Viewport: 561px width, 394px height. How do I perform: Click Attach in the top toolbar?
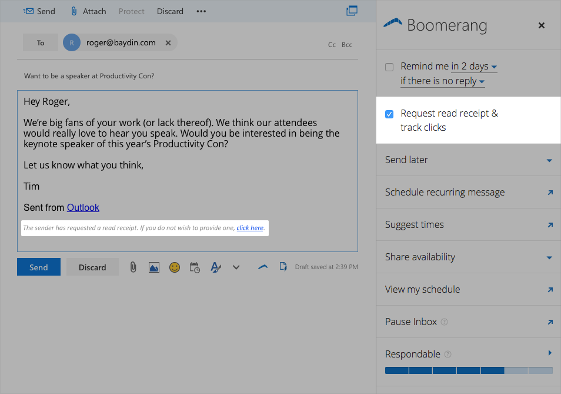[88, 11]
